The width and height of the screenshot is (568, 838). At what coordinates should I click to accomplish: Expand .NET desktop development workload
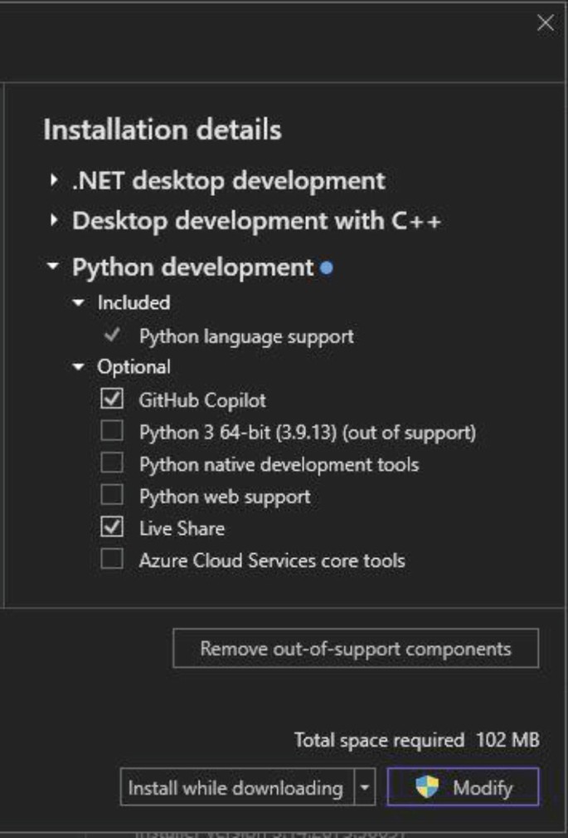(x=54, y=180)
